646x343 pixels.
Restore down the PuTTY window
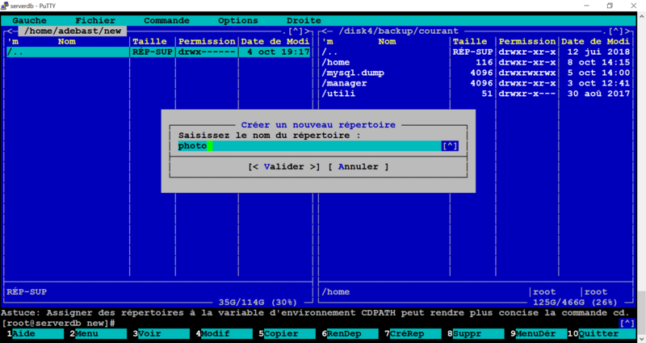click(x=610, y=6)
